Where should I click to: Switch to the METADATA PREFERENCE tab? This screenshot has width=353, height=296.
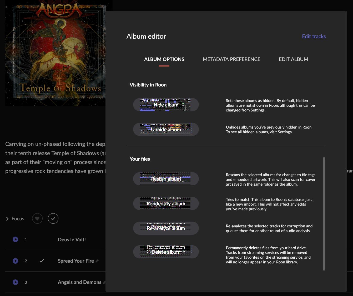[x=231, y=59]
